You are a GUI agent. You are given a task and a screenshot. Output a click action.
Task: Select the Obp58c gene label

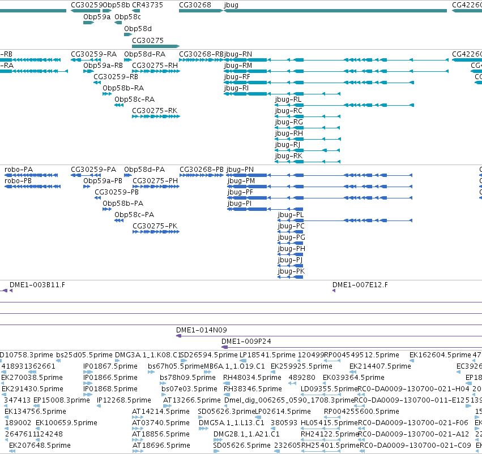[x=127, y=17]
